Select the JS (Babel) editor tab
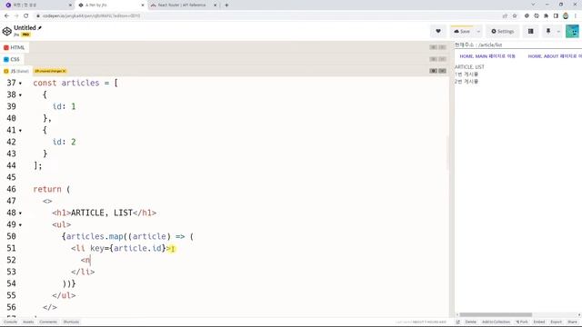The width and height of the screenshot is (582, 327). tap(16, 71)
